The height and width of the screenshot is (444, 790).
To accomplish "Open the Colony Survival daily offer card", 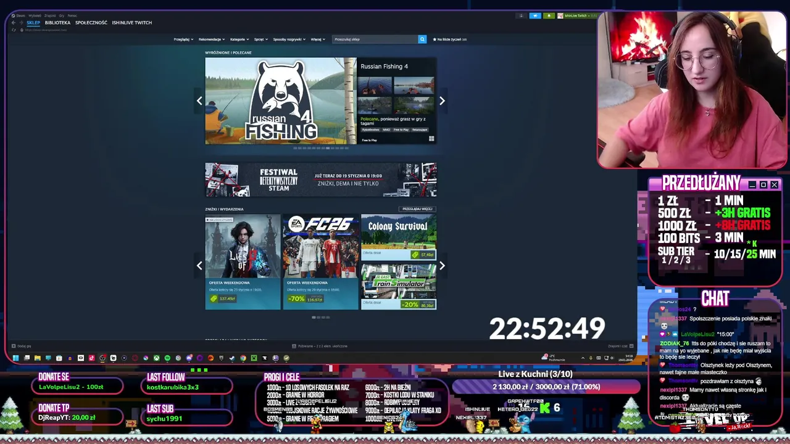I will coord(399,237).
